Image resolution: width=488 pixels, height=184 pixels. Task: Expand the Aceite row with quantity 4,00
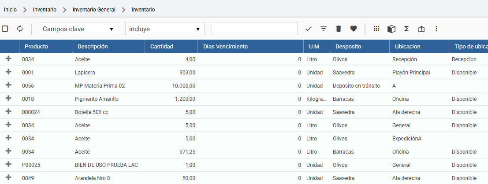click(8, 59)
